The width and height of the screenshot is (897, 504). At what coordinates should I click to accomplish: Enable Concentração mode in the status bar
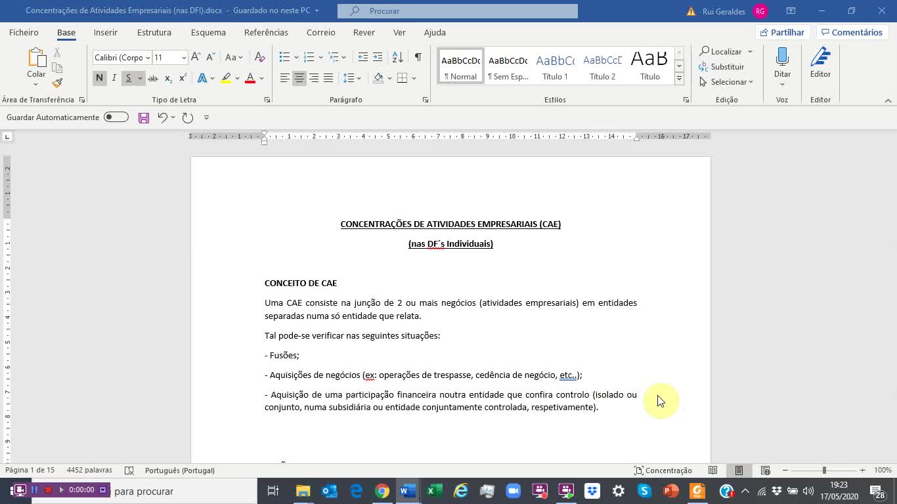click(663, 471)
